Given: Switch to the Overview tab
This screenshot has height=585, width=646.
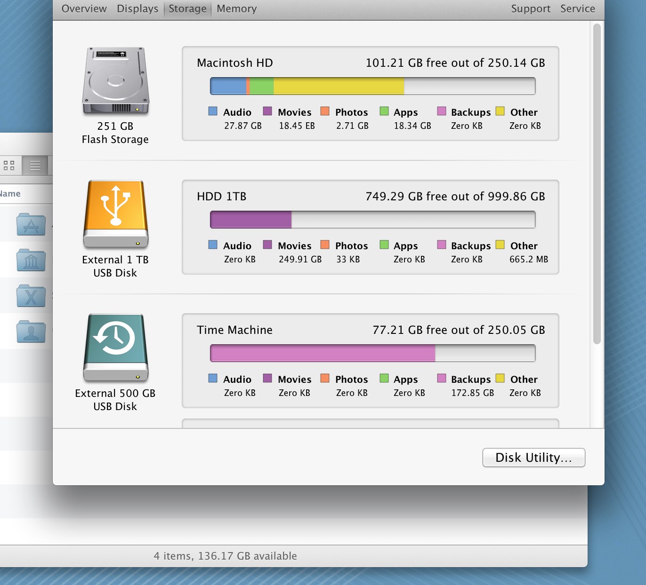Looking at the screenshot, I should (84, 8).
